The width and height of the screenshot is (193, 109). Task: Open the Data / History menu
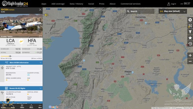76,4
